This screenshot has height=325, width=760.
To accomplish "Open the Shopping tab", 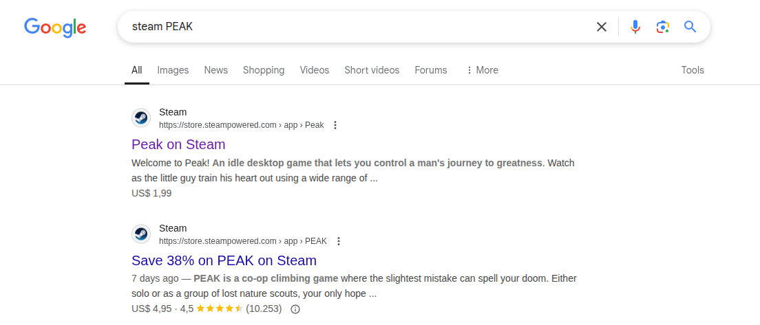I will (x=264, y=70).
